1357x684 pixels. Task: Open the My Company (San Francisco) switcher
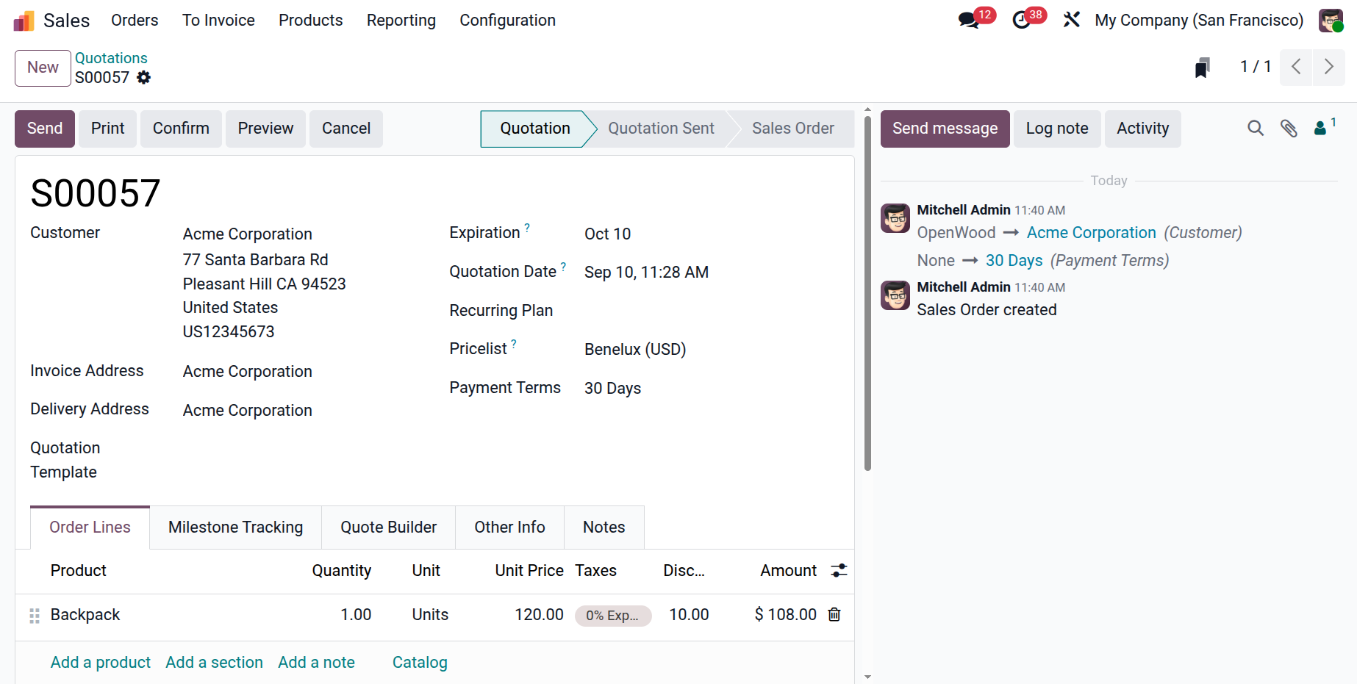1199,21
